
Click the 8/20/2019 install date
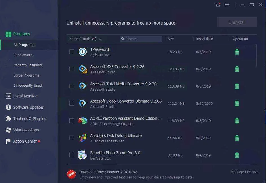pyautogui.click(x=204, y=103)
